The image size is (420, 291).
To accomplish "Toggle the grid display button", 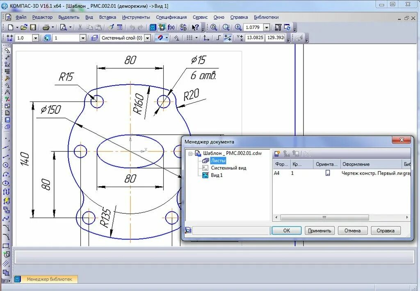I will (x=189, y=38).
